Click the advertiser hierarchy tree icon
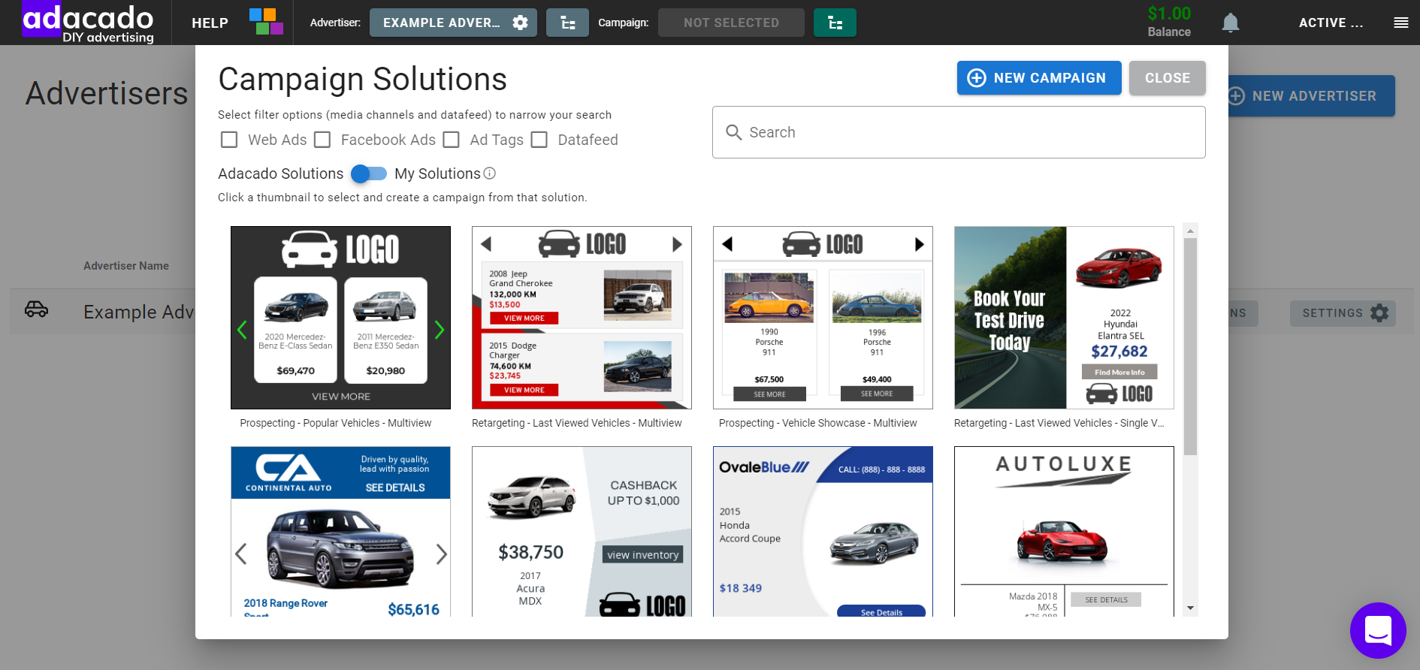Viewport: 1420px width, 670px height. [x=567, y=23]
